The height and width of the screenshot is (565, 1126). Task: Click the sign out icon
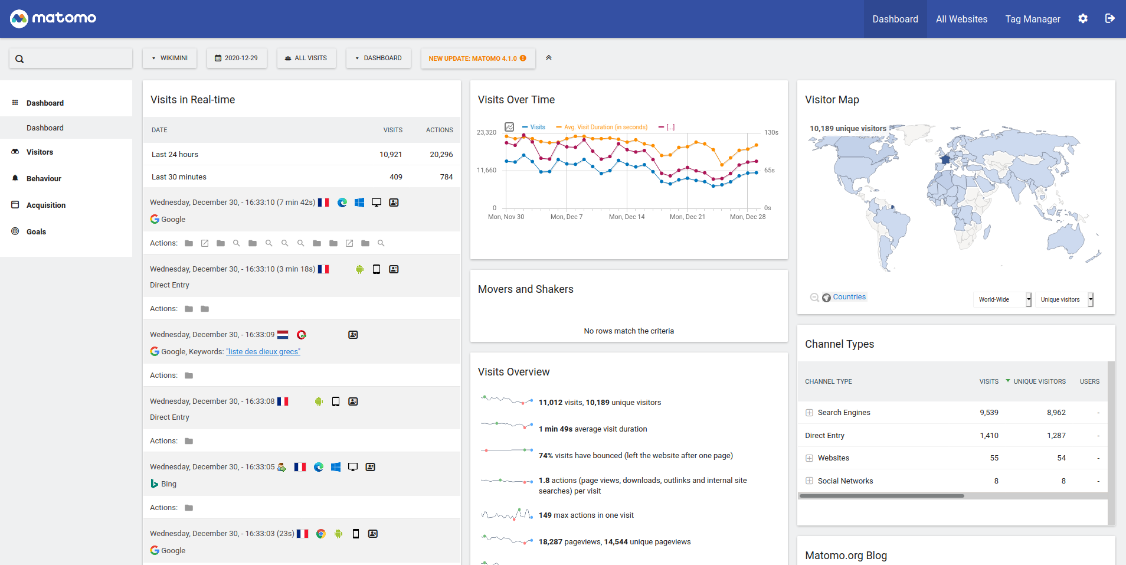pyautogui.click(x=1109, y=19)
